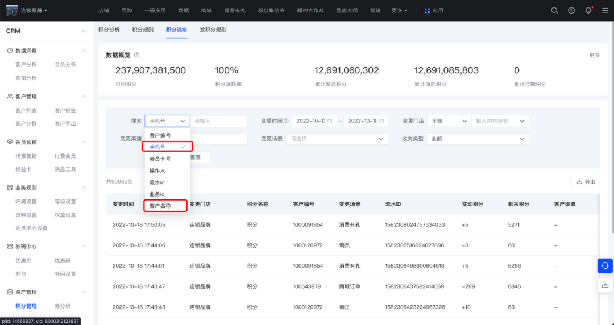Click the 数据概览 info icon
The width and height of the screenshot is (614, 325).
tap(136, 55)
